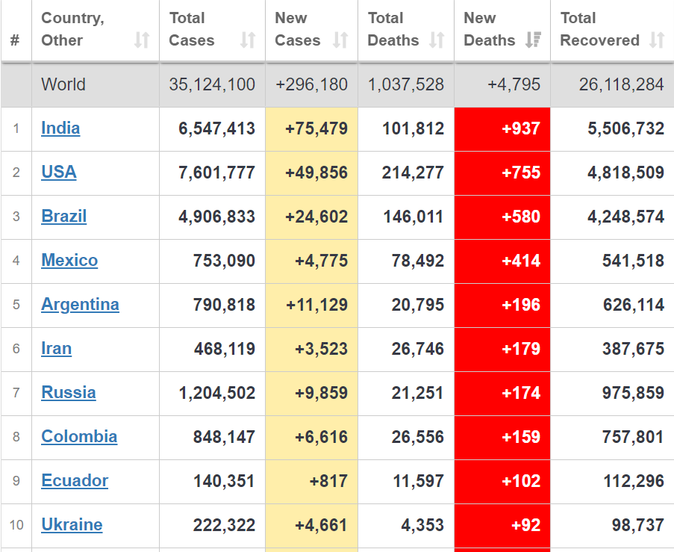Click India's red +937 new deaths cell
The width and height of the screenshot is (674, 552).
(502, 129)
